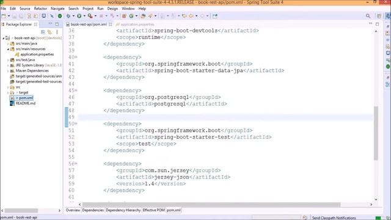Click Send Classpath Notifications in status bar
The image size is (391, 220).
(x=334, y=218)
